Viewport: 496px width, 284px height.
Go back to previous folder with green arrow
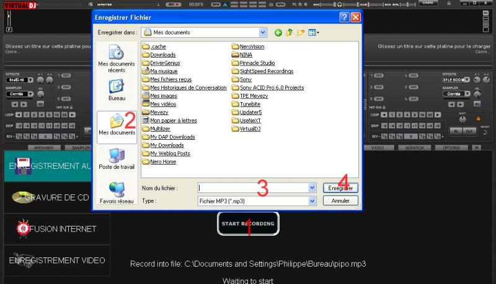[x=278, y=33]
